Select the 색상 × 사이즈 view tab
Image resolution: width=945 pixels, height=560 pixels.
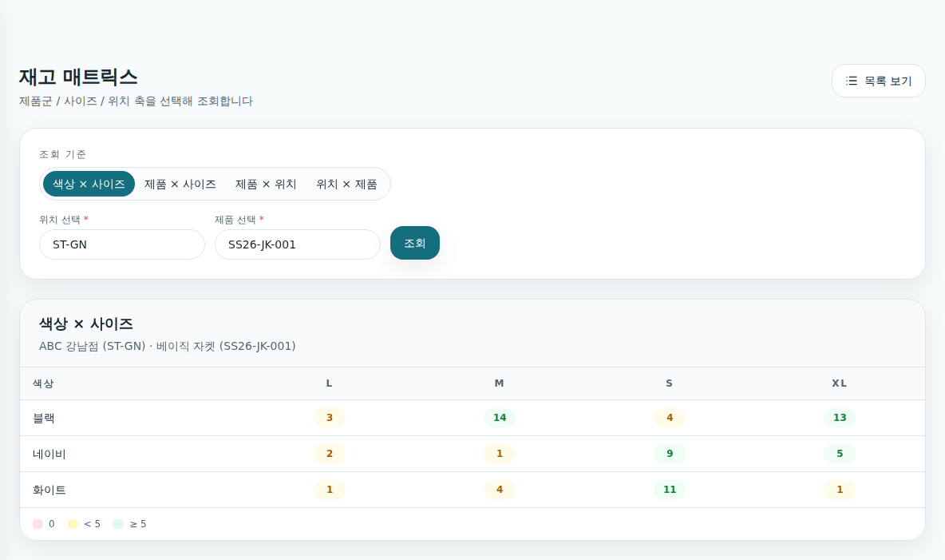(89, 184)
